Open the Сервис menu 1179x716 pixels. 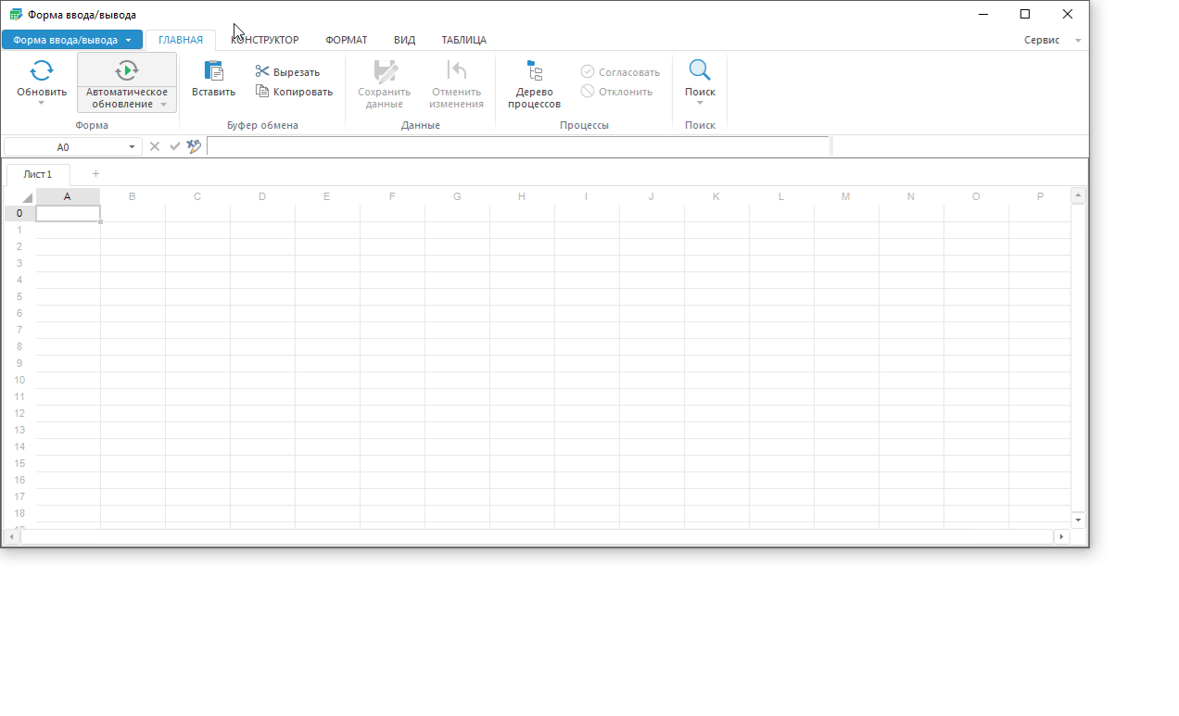click(1042, 40)
